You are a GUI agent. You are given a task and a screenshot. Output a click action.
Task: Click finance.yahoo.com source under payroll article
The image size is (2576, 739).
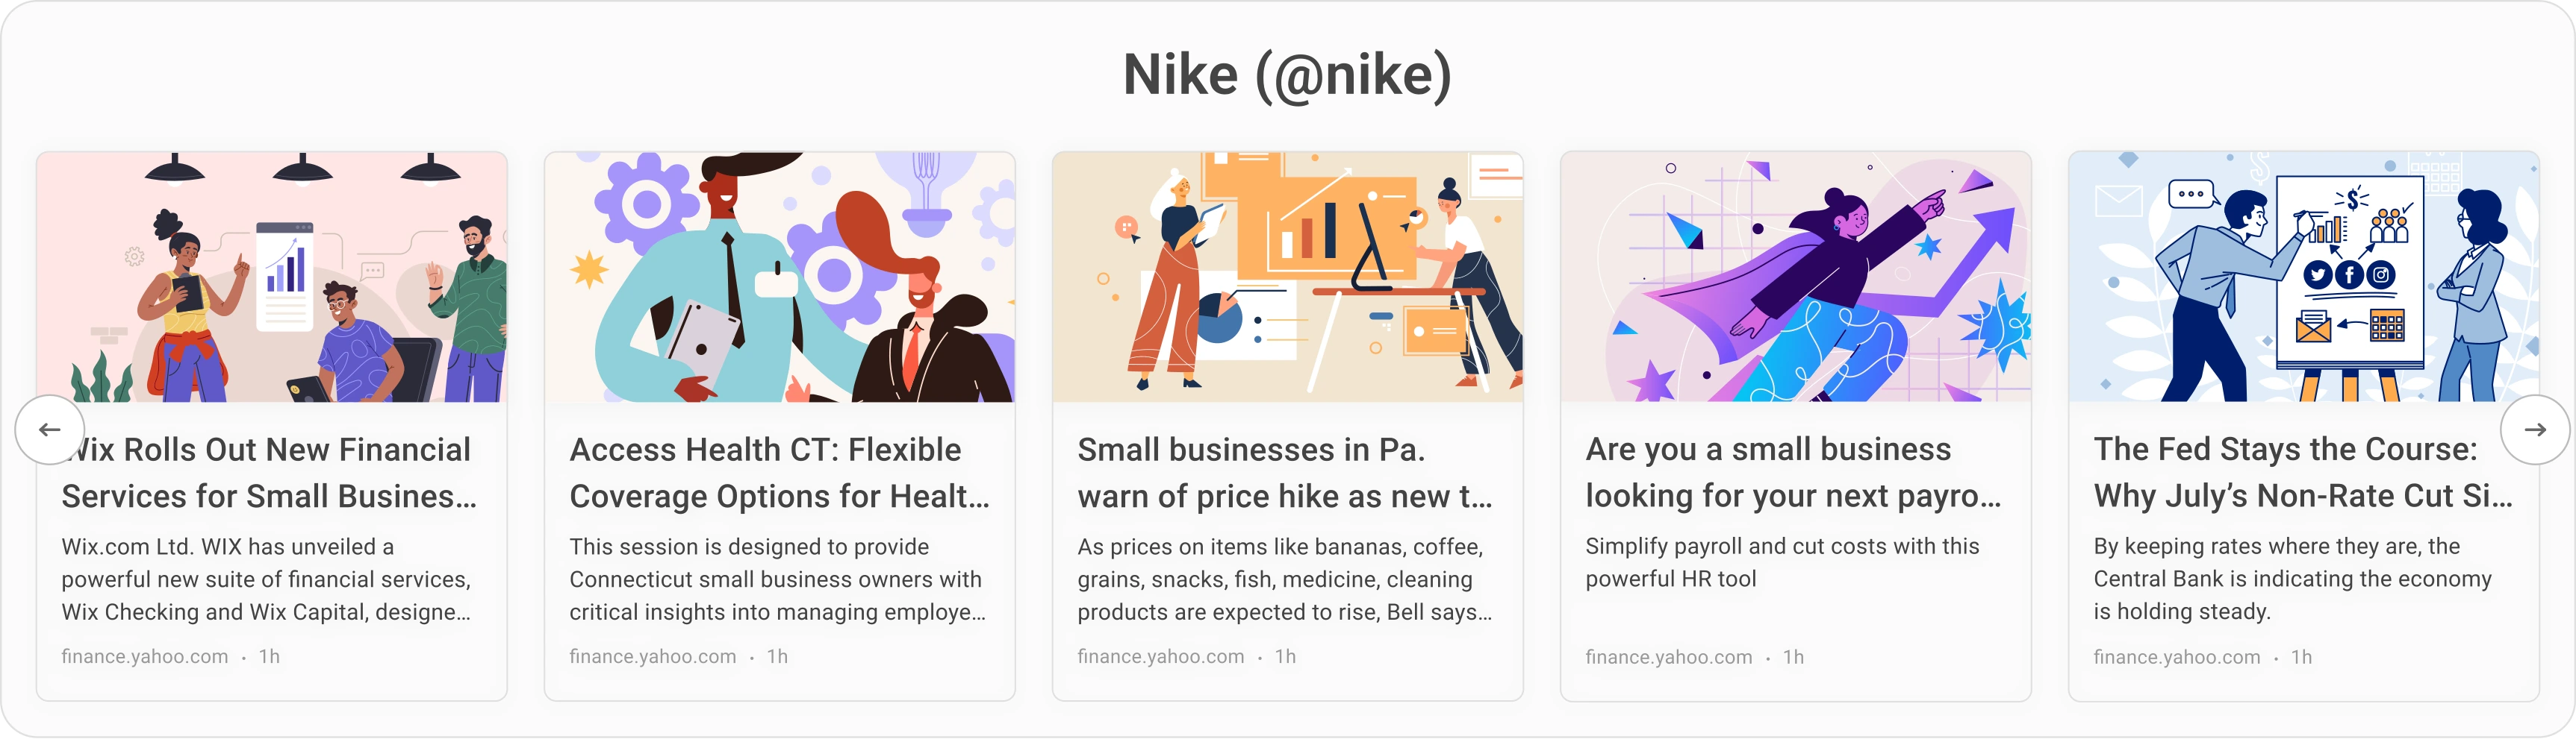(1669, 657)
